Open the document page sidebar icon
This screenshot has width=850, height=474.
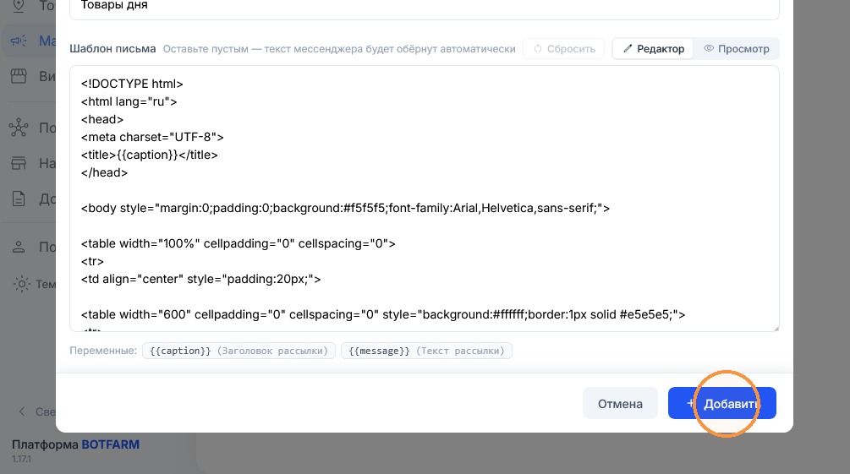19,199
